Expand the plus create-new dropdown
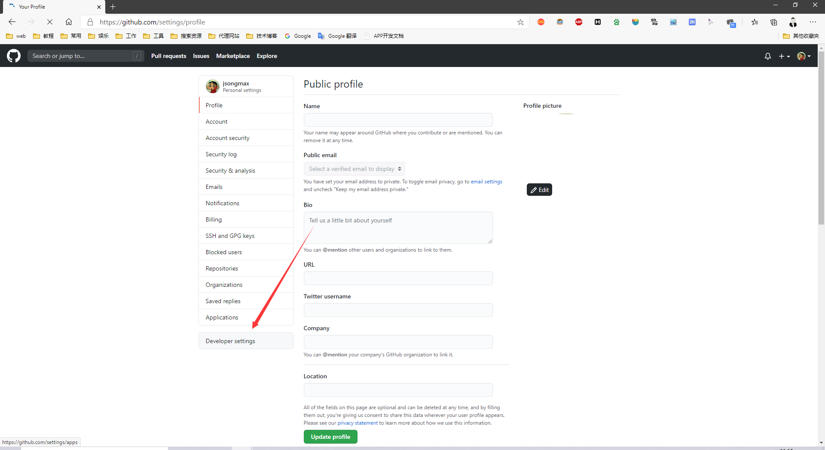This screenshot has height=450, width=825. click(x=784, y=56)
